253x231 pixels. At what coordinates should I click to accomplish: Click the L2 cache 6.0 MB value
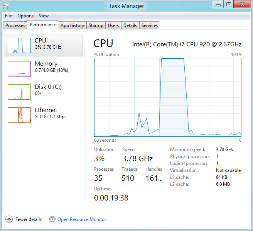[223, 184]
